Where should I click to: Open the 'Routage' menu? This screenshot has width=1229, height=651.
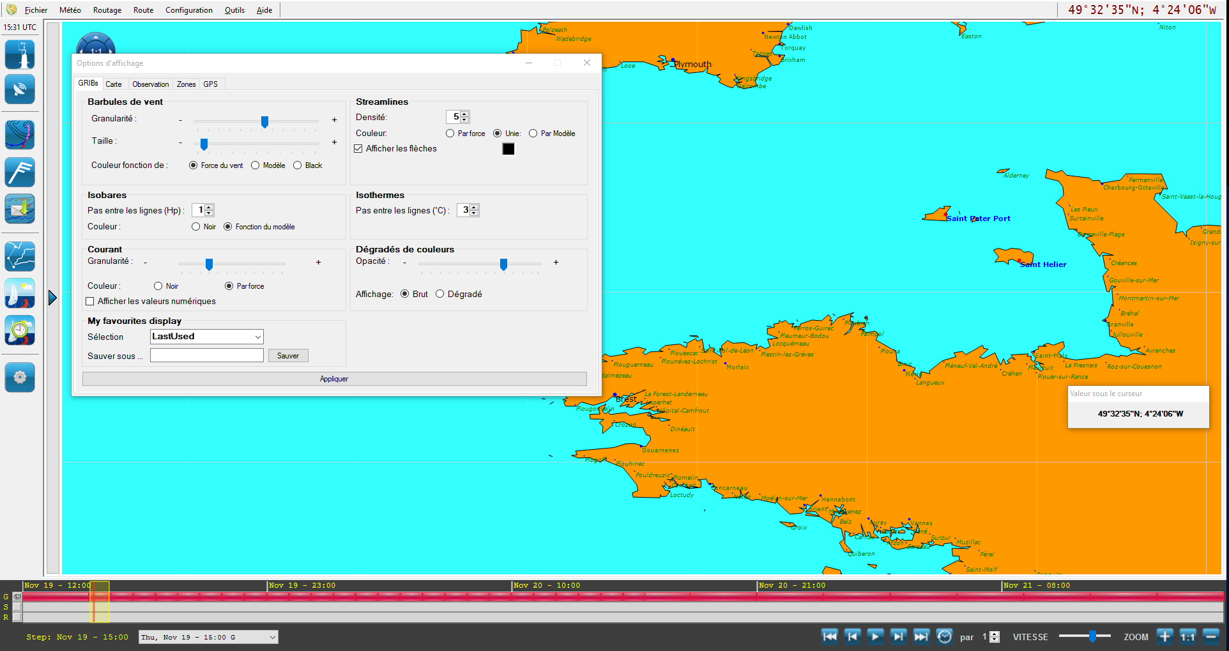click(x=107, y=10)
